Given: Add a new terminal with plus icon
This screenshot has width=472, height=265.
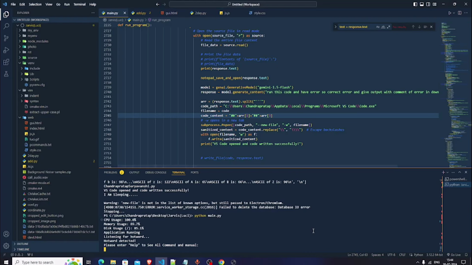Looking at the screenshot, I should (443, 173).
